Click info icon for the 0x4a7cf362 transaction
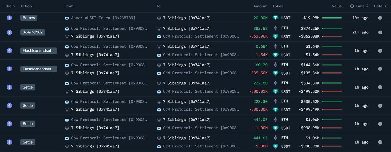This screenshot has height=152, width=391. coord(380,32)
